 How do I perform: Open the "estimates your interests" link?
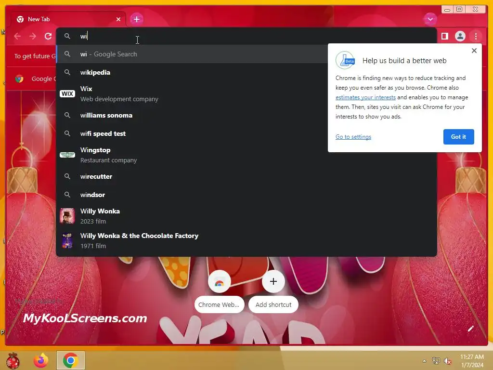(x=365, y=97)
